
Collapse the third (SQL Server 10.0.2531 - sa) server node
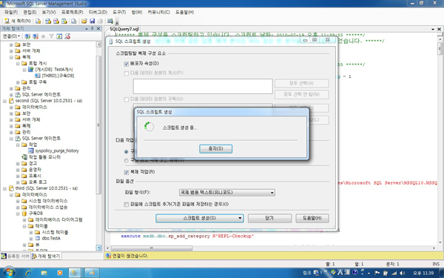(x=5, y=188)
